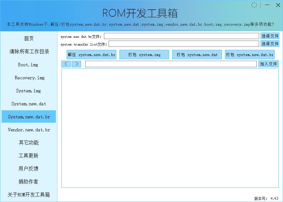The width and height of the screenshot is (283, 202).
Task: Open 用户反馈 from the sidebar
Action: tap(28, 169)
